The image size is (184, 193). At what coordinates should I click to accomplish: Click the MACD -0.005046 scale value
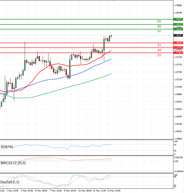point(178,171)
